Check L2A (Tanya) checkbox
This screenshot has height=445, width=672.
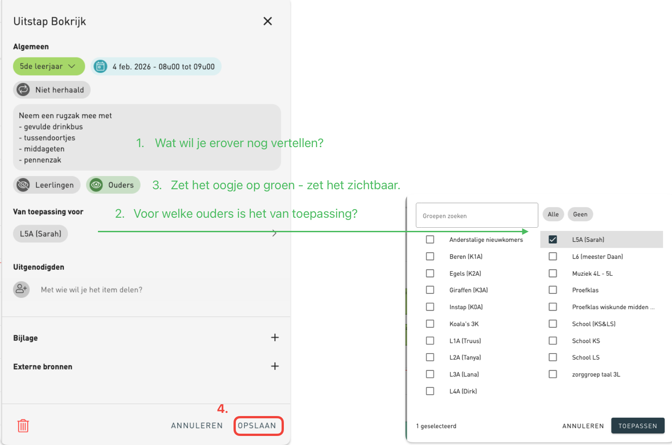[x=430, y=357]
